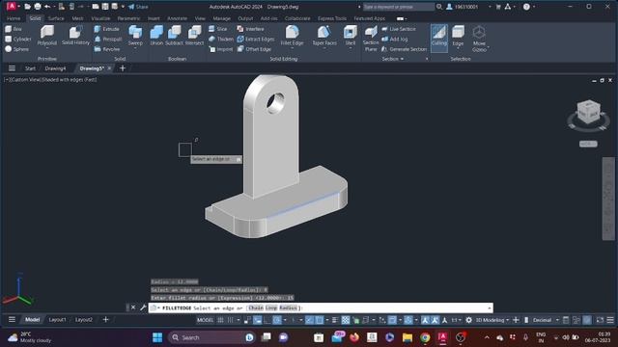Click the Fillet Edge tool
618x347 pixels.
[292, 36]
